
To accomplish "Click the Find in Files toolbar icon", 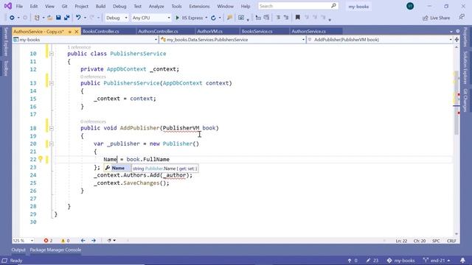I will 229,18.
